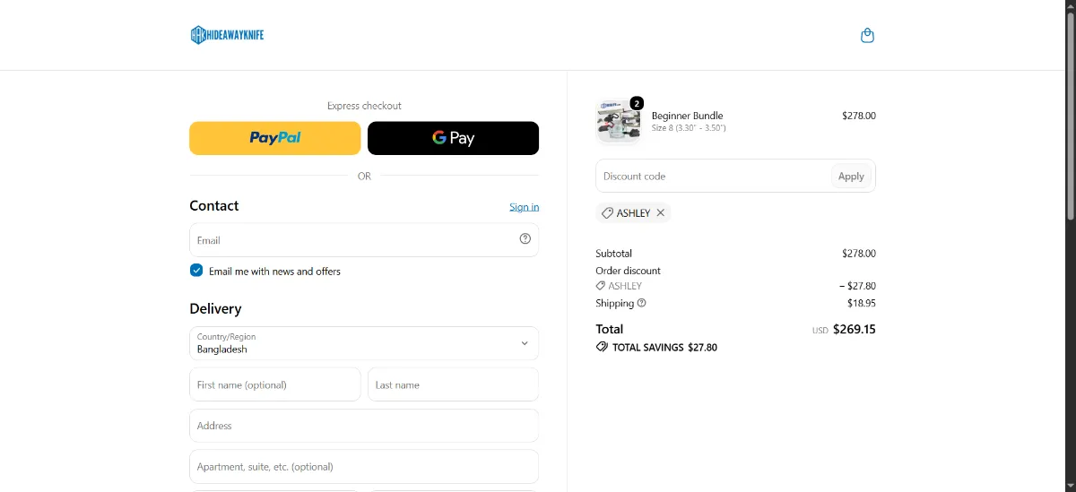Click the Total $269.15 amount

click(x=855, y=329)
